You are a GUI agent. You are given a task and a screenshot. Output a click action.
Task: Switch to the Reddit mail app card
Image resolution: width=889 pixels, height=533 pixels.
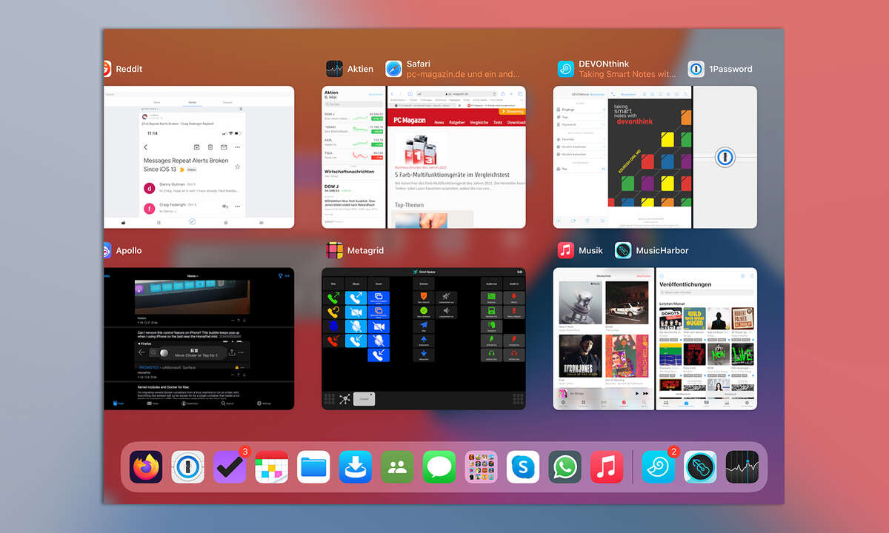click(x=199, y=157)
